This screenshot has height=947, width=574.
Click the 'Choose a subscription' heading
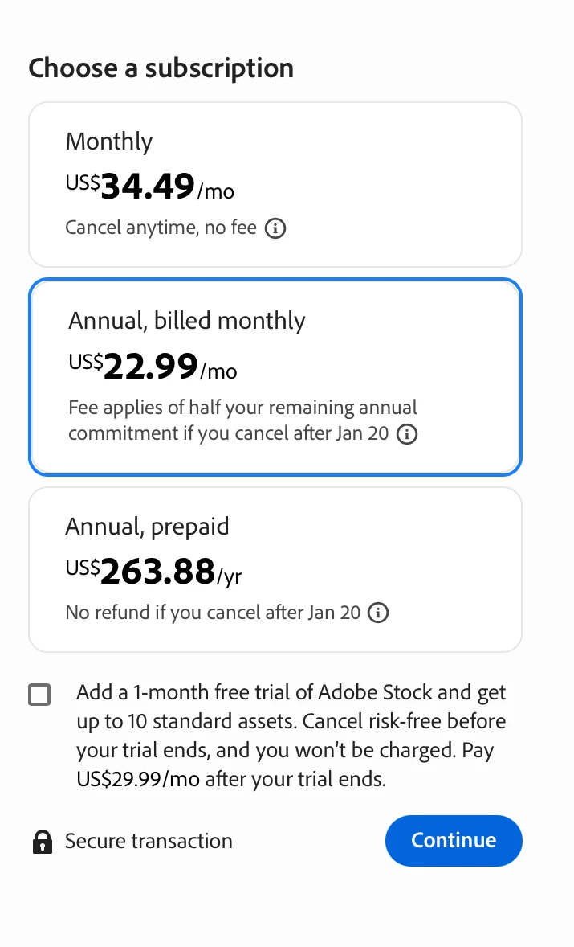click(x=161, y=68)
